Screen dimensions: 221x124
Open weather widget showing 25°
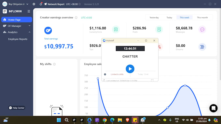(x=6, y=120)
